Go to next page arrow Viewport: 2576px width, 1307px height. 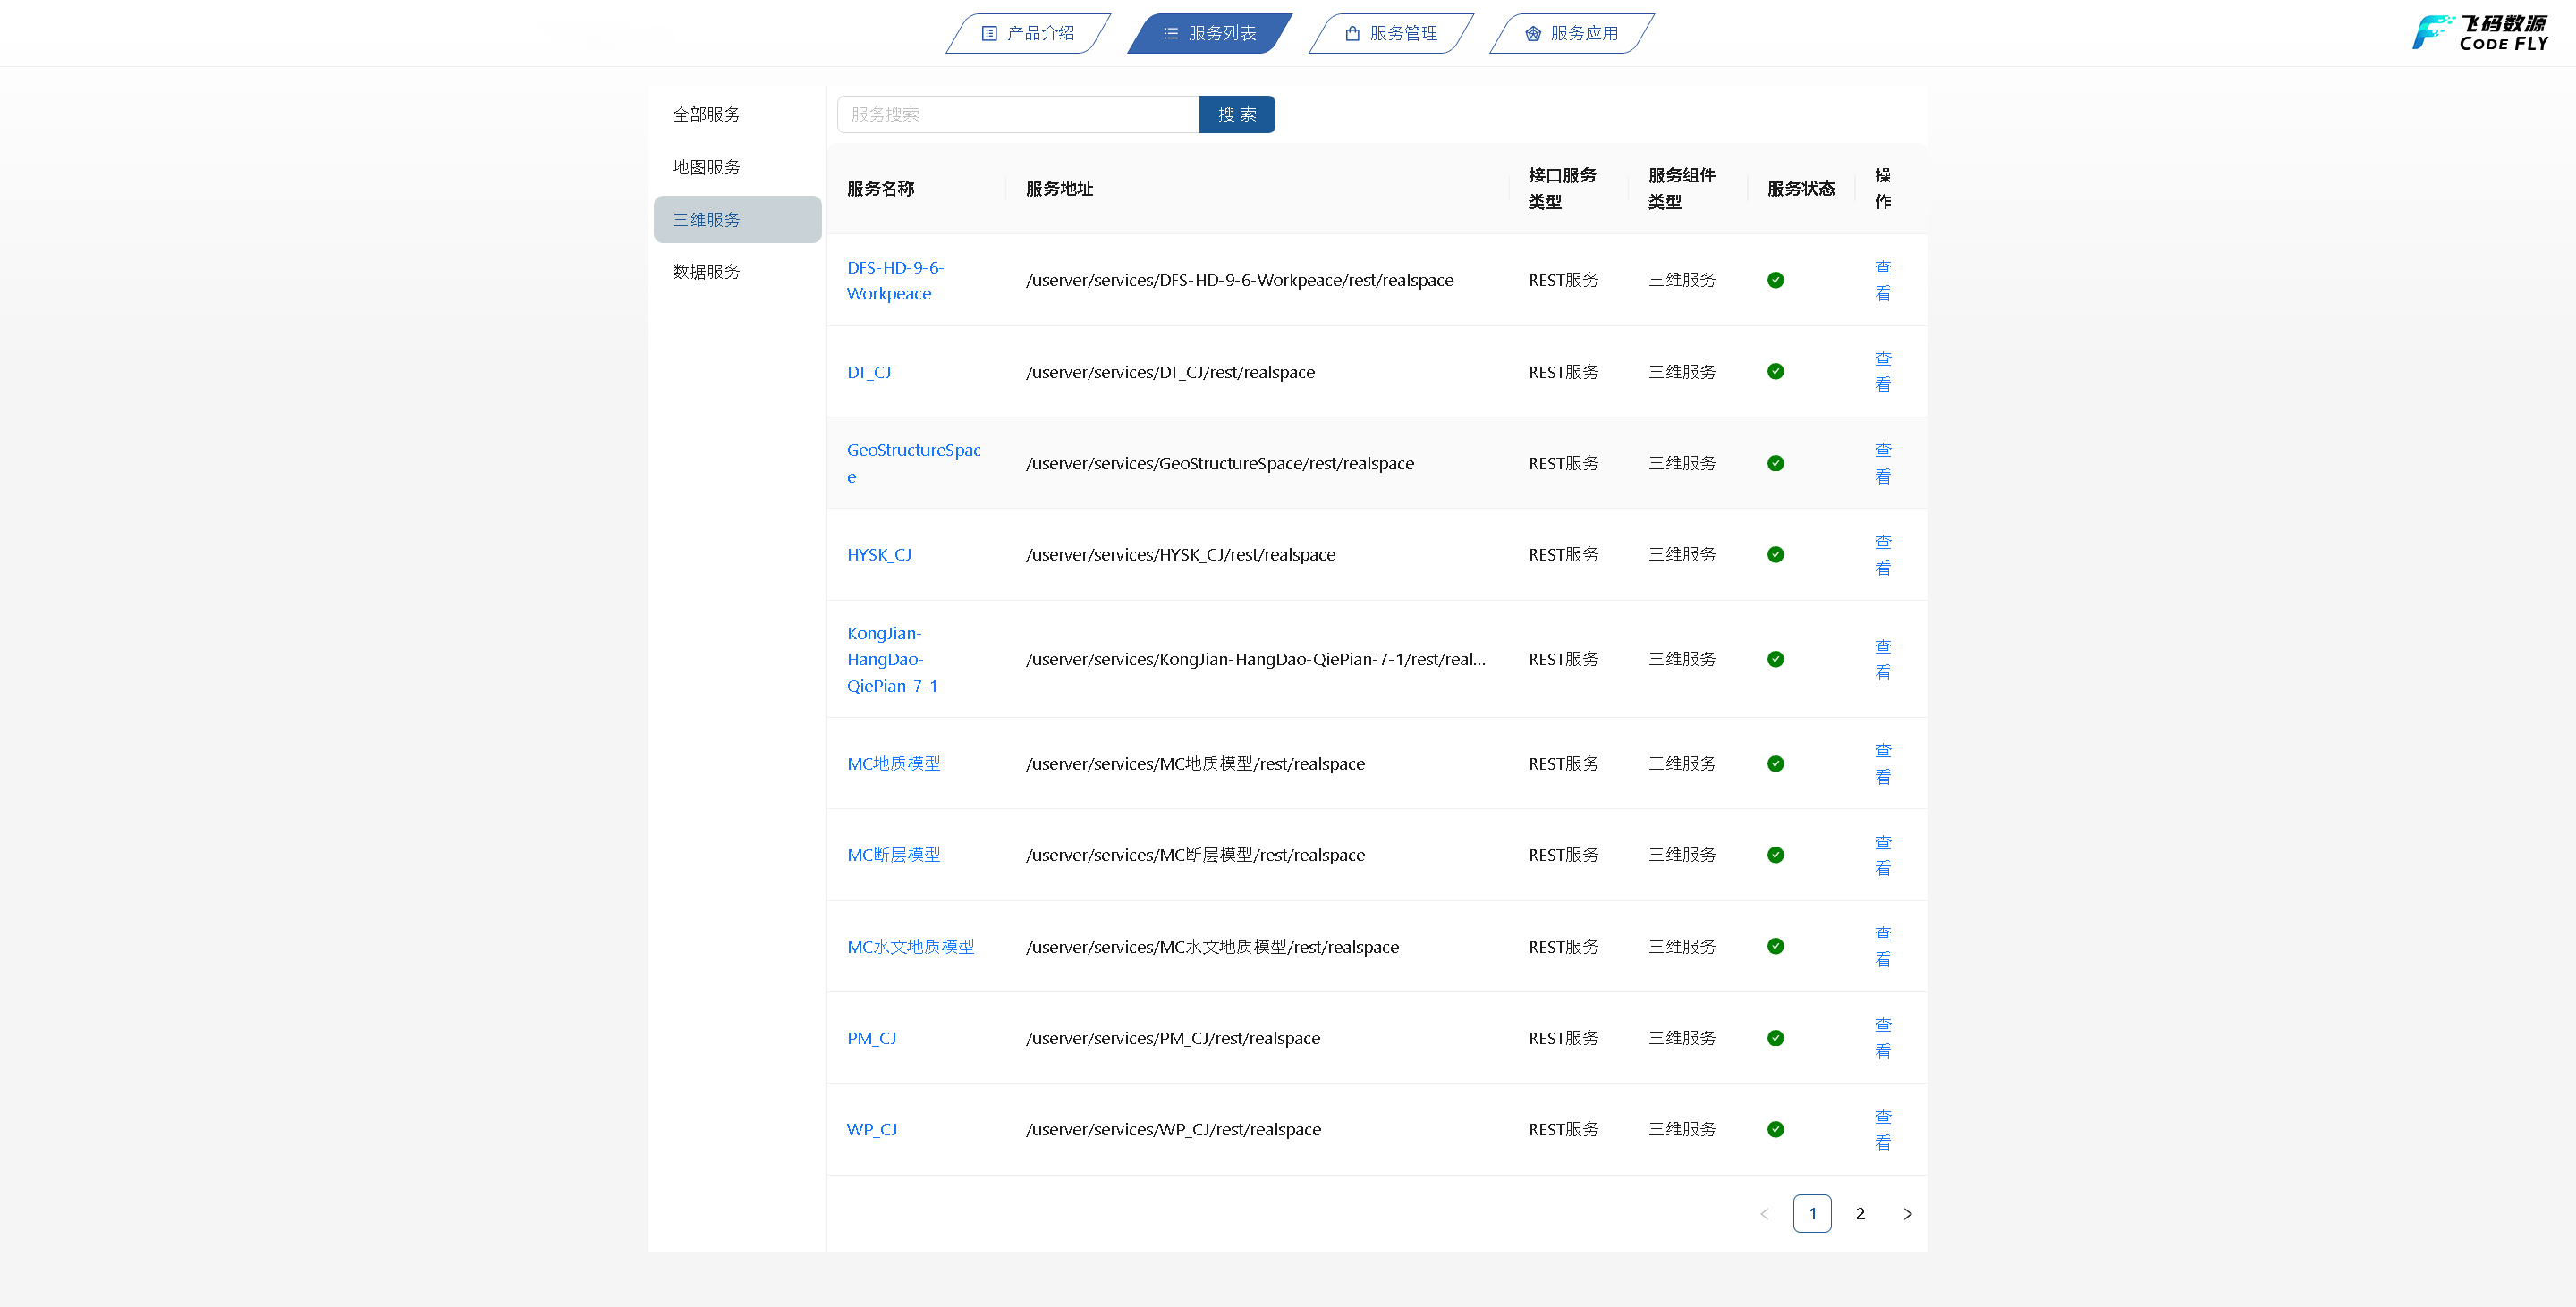(x=1907, y=1213)
